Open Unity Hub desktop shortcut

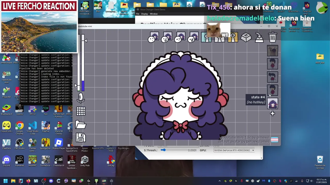[85, 161]
